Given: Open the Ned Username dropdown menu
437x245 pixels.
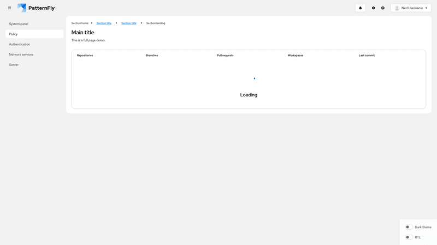Looking at the screenshot, I should (411, 8).
